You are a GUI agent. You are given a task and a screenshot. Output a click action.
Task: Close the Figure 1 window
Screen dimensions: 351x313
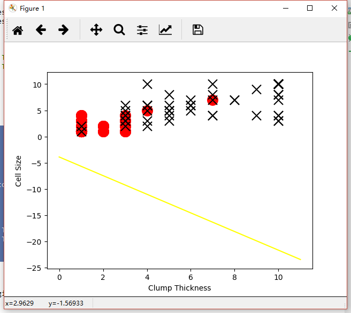point(334,8)
